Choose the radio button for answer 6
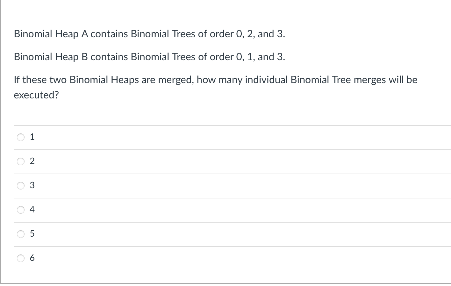Screen dimensions: 451x286 21,258
